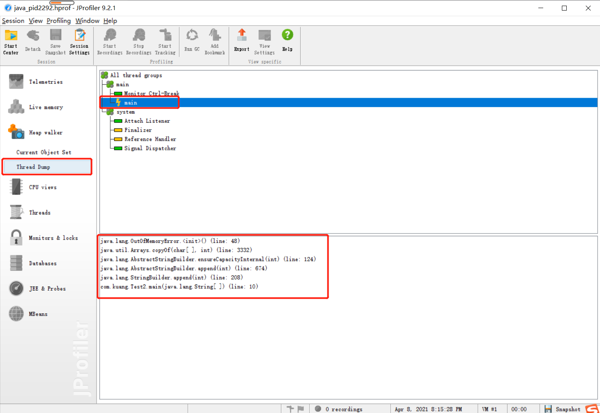Click the Apr 8, 2021 timestamp
This screenshot has width=600, height=413.
(x=428, y=409)
